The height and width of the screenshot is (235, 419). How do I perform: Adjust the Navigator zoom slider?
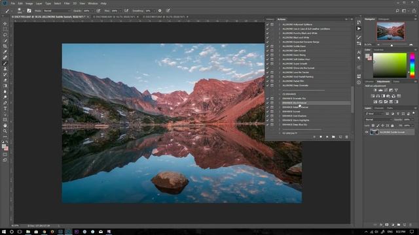pyautogui.click(x=392, y=45)
